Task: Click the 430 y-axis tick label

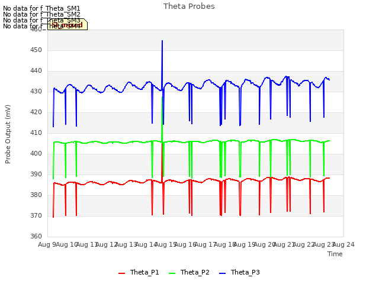Action: [x=36, y=92]
